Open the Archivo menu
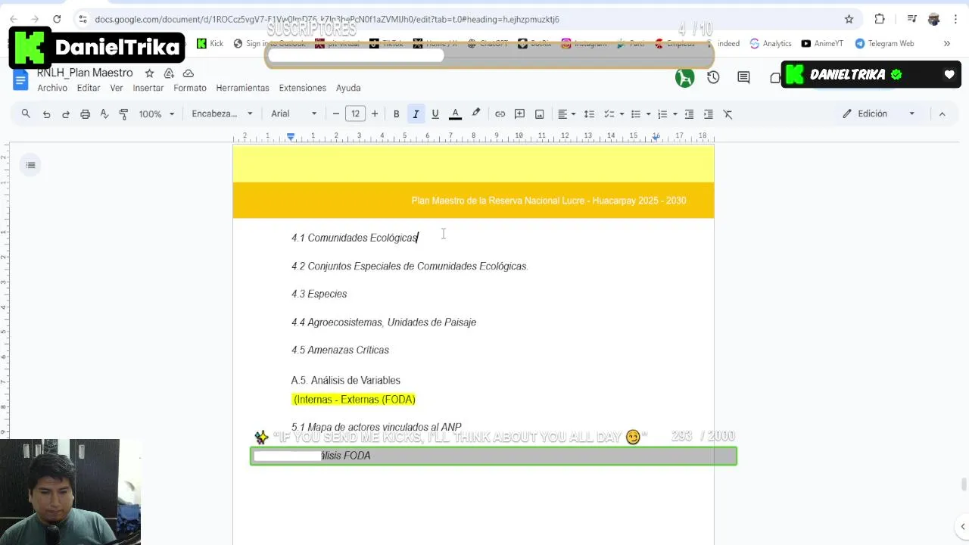The width and height of the screenshot is (969, 545). (x=52, y=88)
